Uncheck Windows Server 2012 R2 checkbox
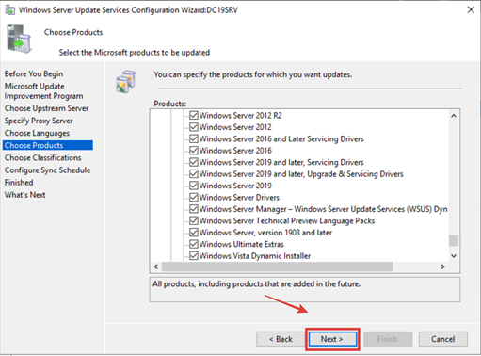The image size is (481, 356). coord(194,115)
